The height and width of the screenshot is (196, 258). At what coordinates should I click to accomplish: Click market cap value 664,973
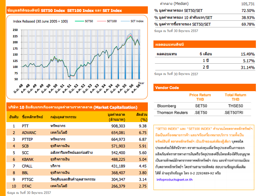[x=118, y=139]
